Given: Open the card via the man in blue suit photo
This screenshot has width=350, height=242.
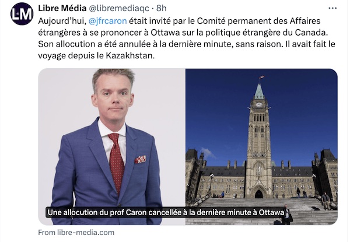Looking at the screenshot, I should [x=112, y=146].
